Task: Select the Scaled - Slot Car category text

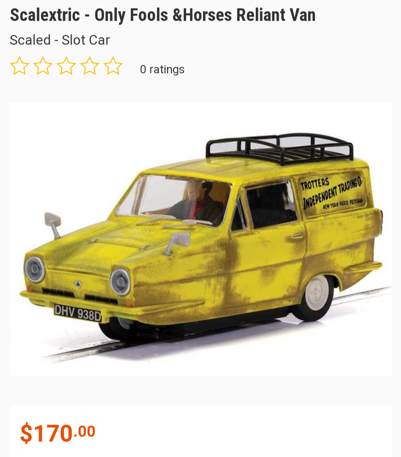Action: [x=60, y=40]
